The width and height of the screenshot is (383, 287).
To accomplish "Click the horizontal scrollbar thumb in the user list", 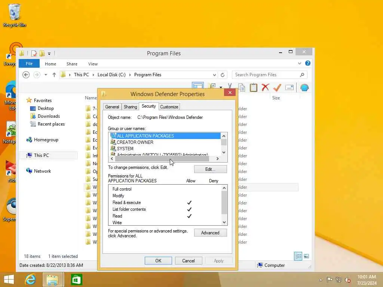I will pos(162,158).
